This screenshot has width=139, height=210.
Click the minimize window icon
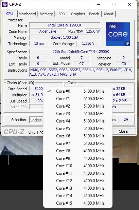(x=99, y=4)
